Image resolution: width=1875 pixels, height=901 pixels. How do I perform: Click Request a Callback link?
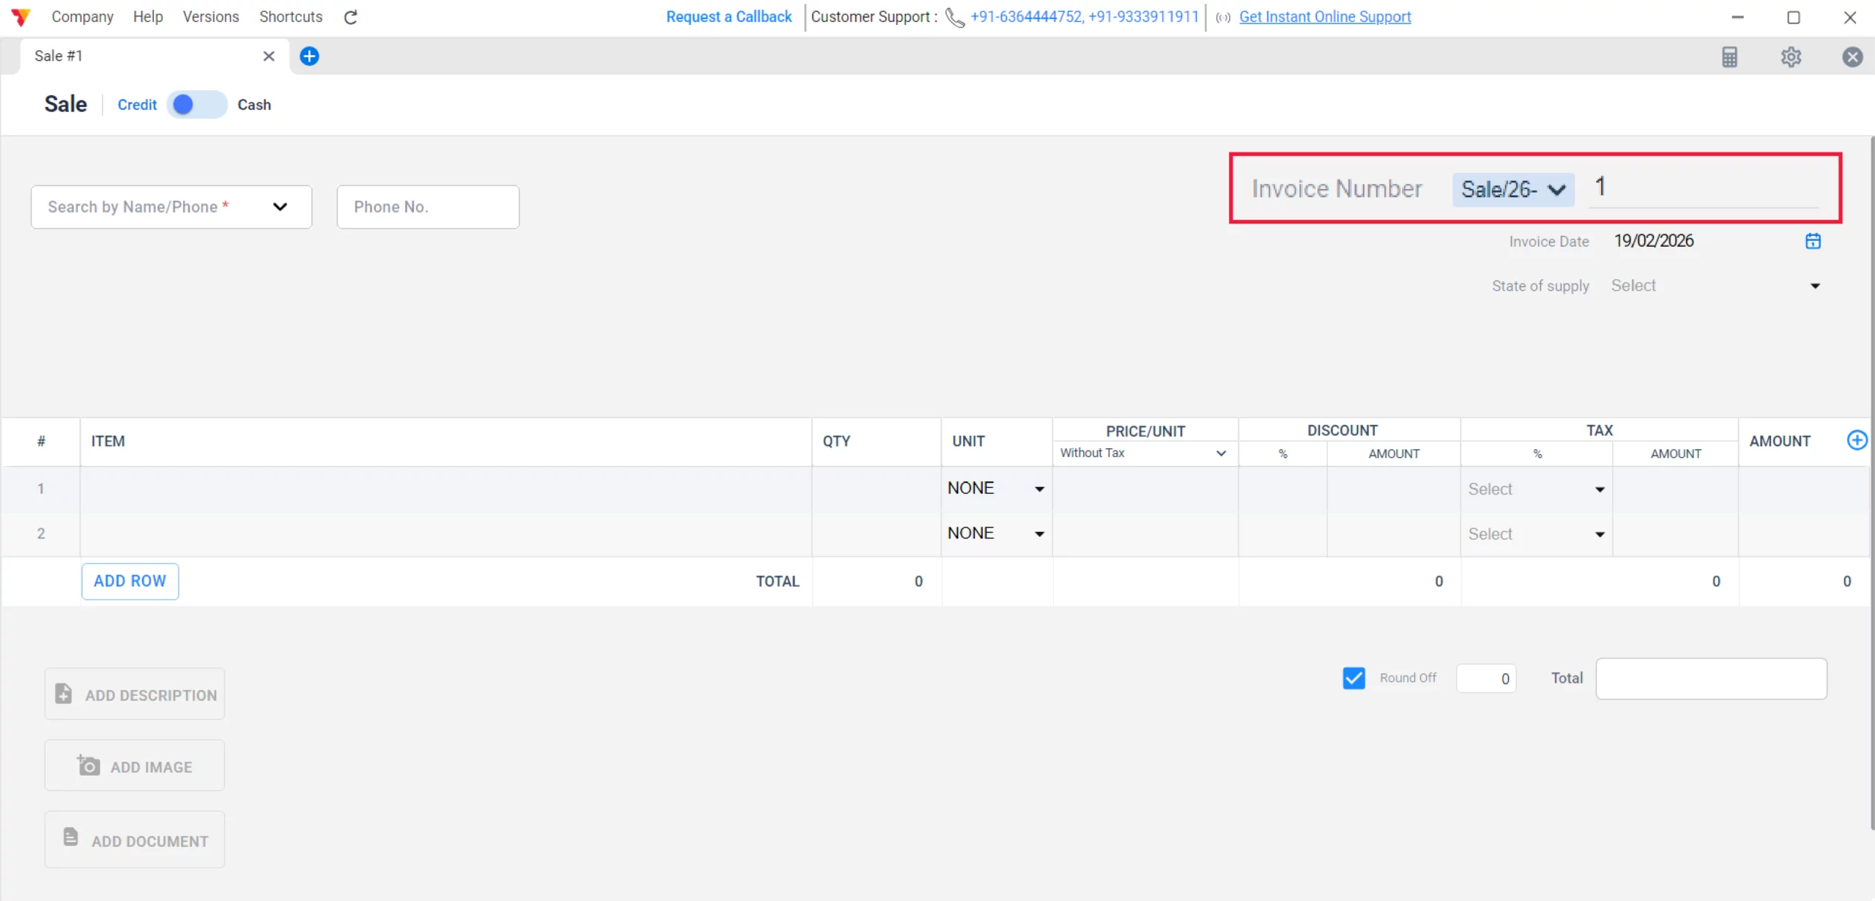[729, 17]
